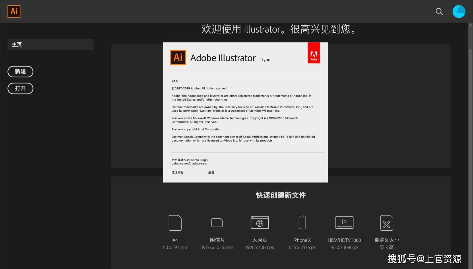This screenshot has width=473, height=269.
Task: Select the 大网页 web page preset icon
Action: pos(259,223)
